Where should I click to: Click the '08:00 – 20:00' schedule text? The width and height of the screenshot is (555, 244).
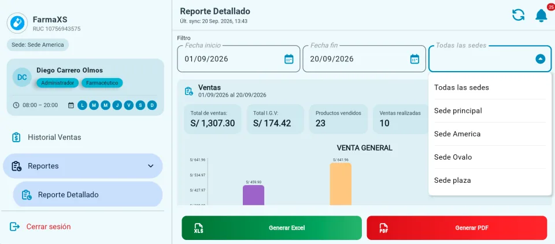pos(40,105)
